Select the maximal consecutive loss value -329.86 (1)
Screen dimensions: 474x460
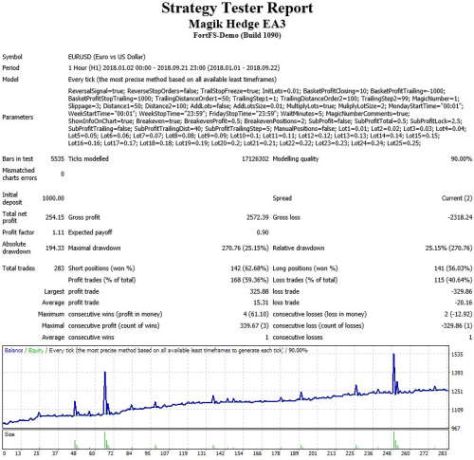(456, 325)
